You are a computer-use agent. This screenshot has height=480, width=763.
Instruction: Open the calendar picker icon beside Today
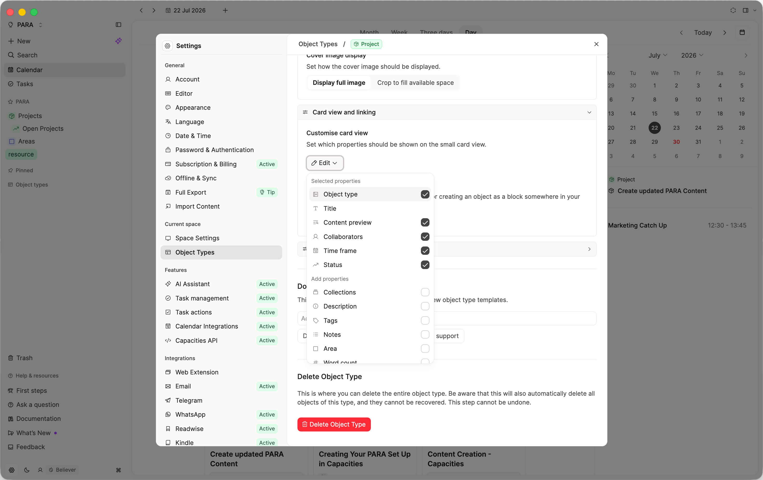(742, 32)
